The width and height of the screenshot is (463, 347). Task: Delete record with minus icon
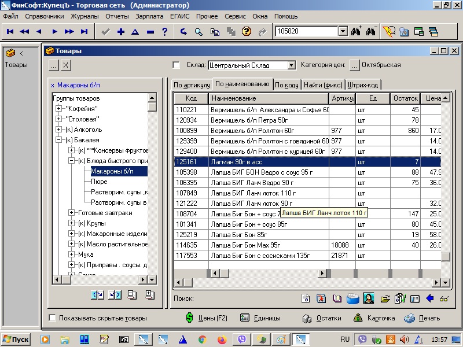150,32
